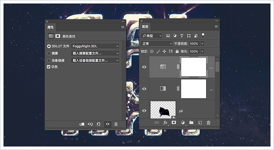The height and width of the screenshot is (150, 274).
Task: Select the 摘要 radio button
Action: tap(49, 53)
